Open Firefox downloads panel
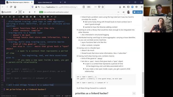173x97 pixels. click(120, 7)
